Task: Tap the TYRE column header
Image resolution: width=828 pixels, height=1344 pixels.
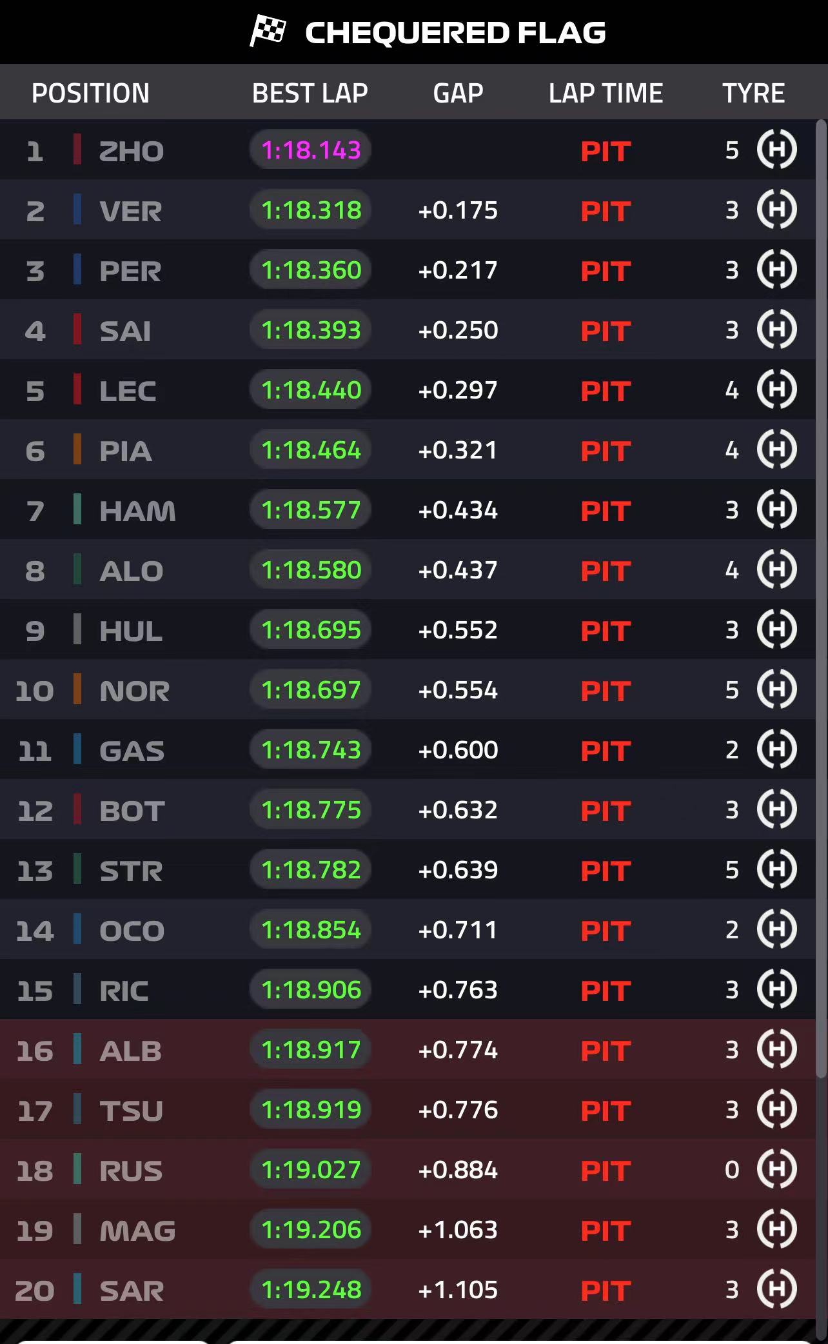Action: coord(753,94)
